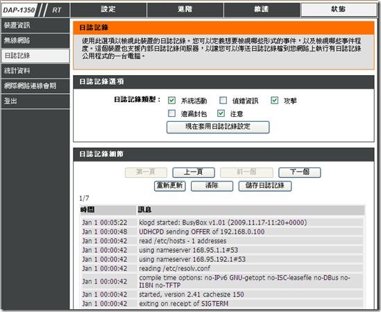Open the 進階 top tab
This screenshot has height=312, width=381.
tap(185, 10)
